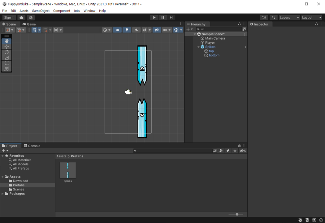
Task: Click the Sign in button
Action: click(x=9, y=18)
